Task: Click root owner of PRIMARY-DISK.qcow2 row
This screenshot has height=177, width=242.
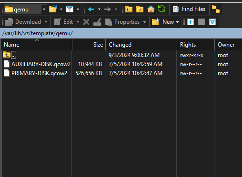Action: click(223, 73)
